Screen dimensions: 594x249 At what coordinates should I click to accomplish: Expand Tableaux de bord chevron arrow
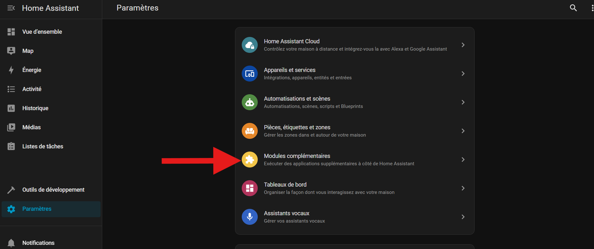point(463,188)
